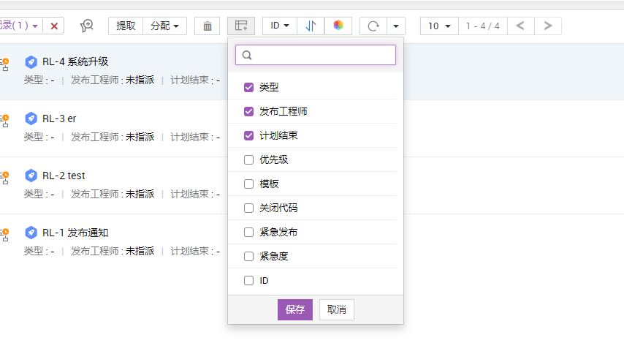624x354 pixels.
Task: Enable the 优先级 column checkbox
Action: pos(248,160)
